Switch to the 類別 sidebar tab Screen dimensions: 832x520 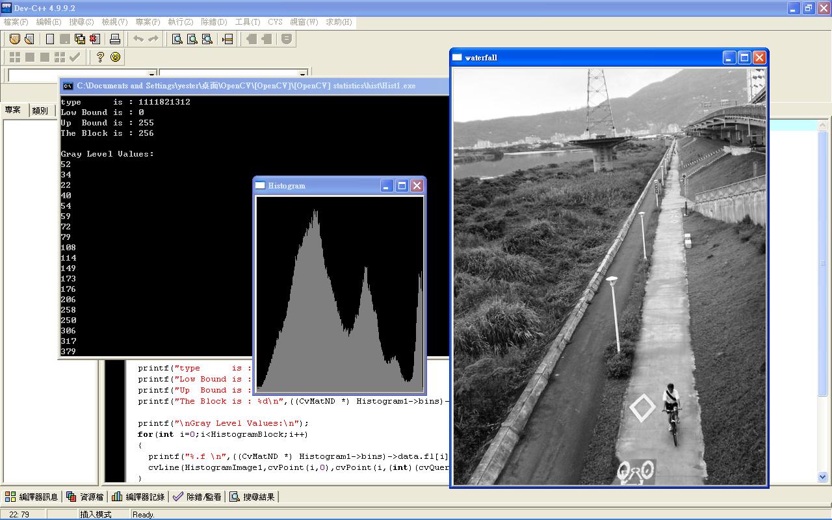coord(40,110)
